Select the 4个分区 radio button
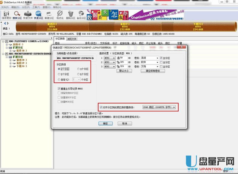The width and height of the screenshot is (238, 174). point(79,69)
